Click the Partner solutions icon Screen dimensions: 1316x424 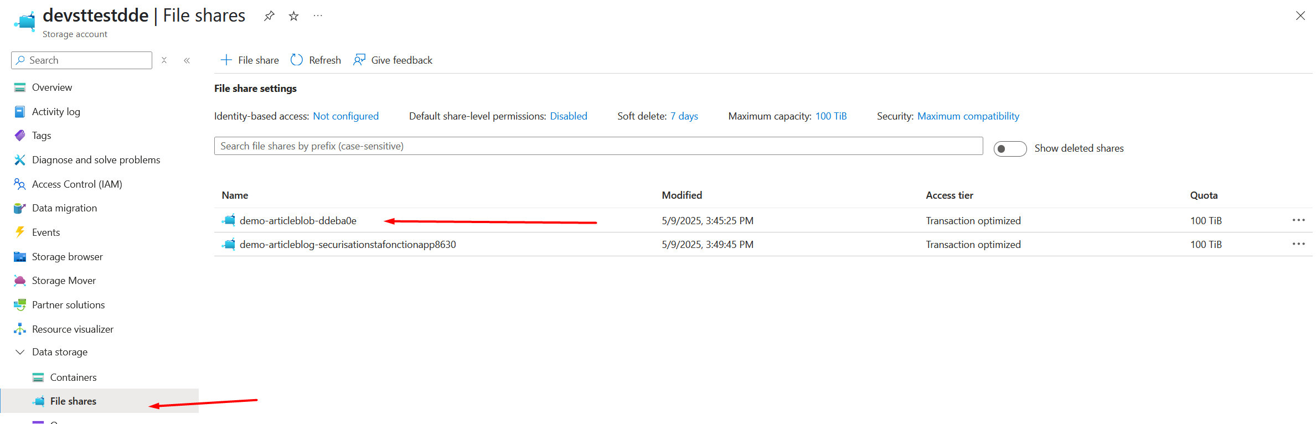(x=20, y=305)
